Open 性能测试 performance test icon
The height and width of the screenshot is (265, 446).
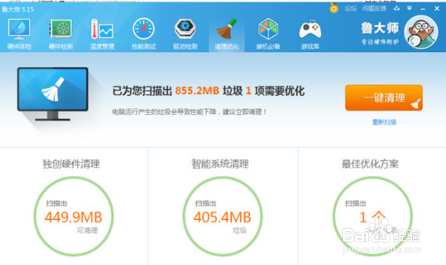point(144,34)
